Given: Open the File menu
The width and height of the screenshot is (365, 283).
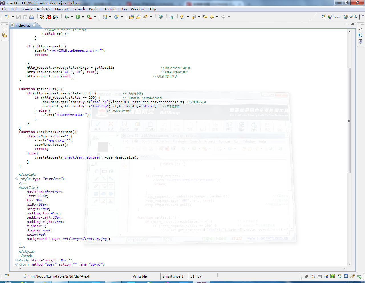Looking at the screenshot, I should (5, 9).
